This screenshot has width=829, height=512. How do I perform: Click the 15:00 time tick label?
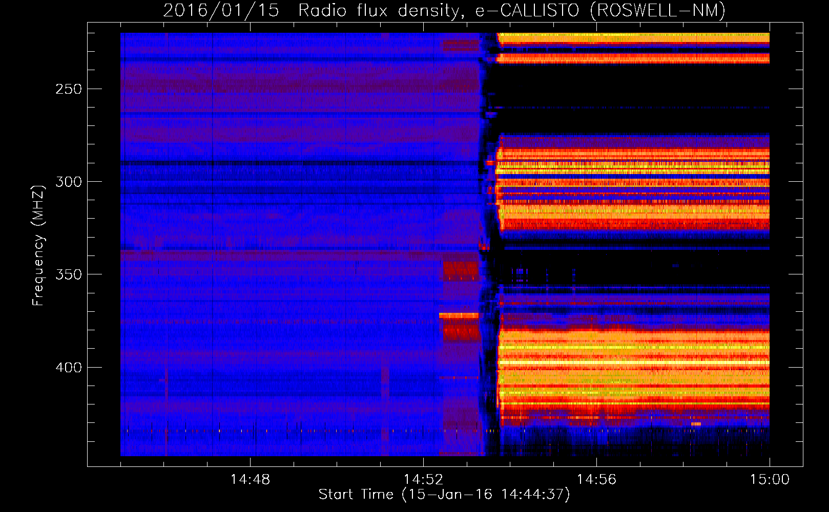[770, 480]
